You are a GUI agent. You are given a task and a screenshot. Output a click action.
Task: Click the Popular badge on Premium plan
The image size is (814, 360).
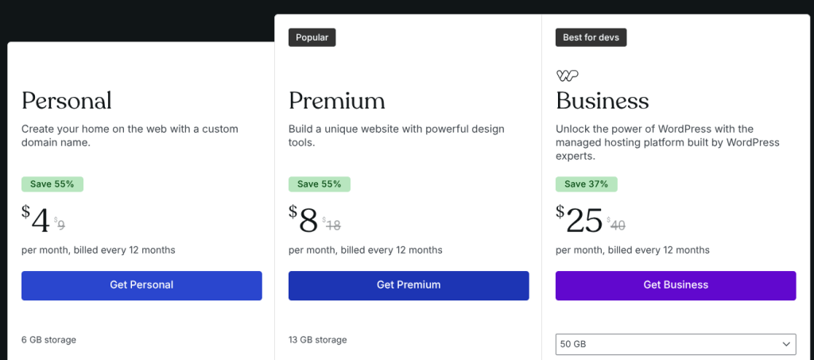point(312,37)
